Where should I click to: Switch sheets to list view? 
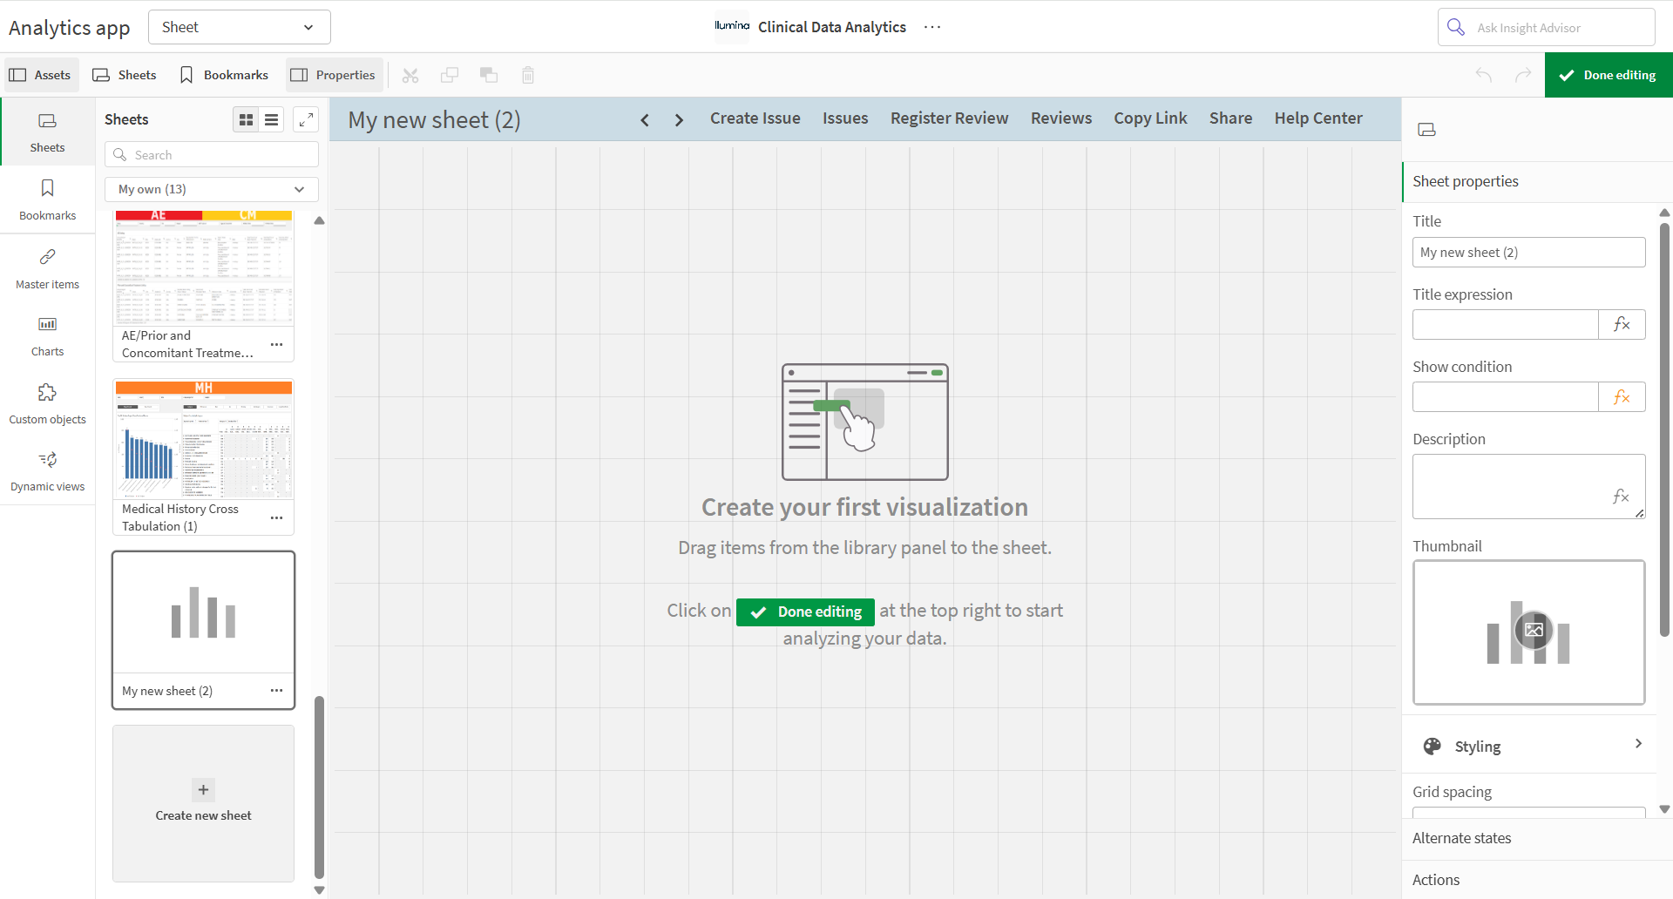272,119
